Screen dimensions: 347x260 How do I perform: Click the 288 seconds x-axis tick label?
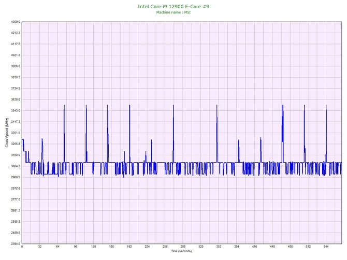tap(183, 247)
